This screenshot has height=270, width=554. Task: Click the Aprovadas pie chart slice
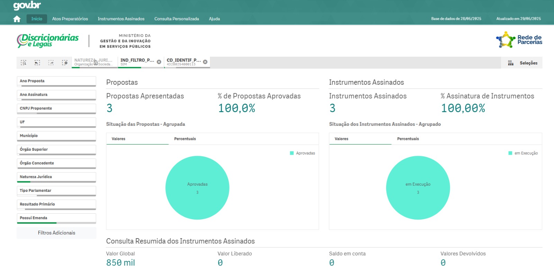pyautogui.click(x=197, y=188)
